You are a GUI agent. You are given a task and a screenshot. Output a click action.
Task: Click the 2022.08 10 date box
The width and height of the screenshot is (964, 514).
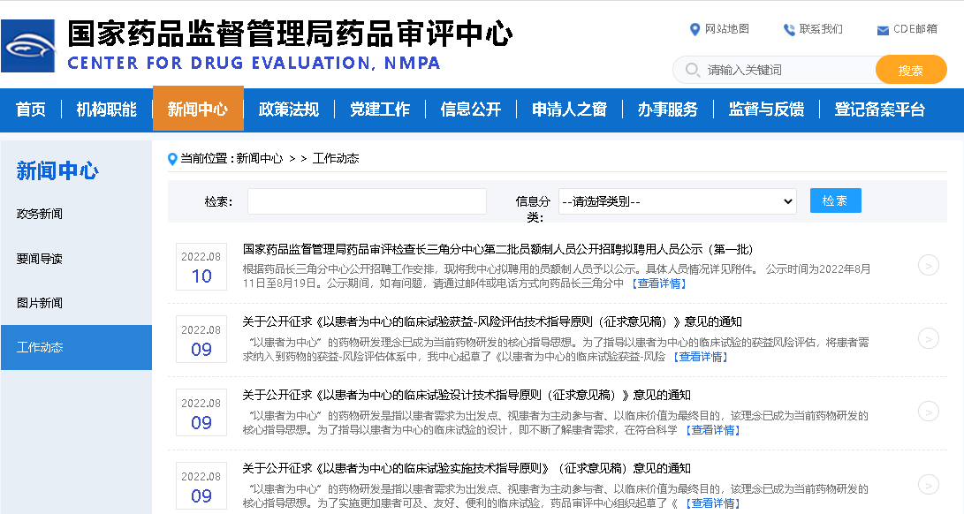(x=201, y=267)
